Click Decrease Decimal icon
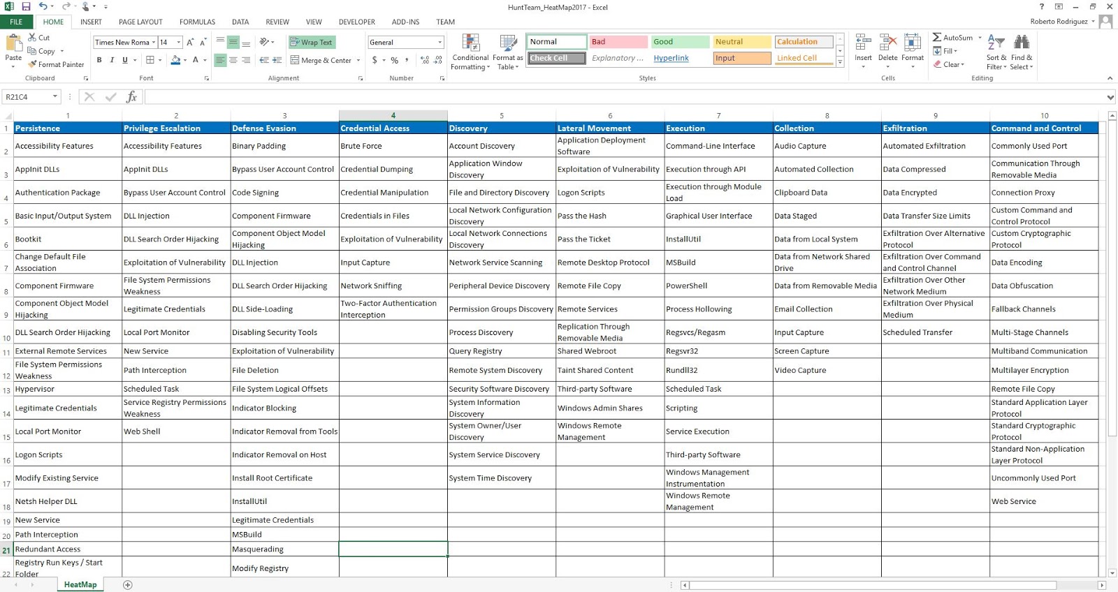The width and height of the screenshot is (1118, 592). [438, 60]
